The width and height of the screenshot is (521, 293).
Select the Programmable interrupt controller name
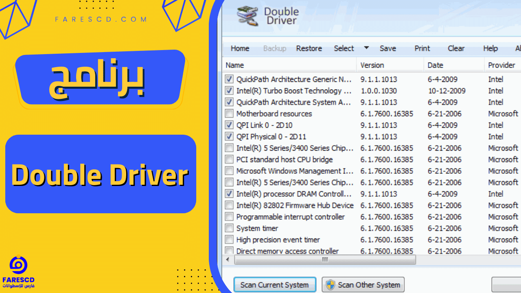coord(291,216)
